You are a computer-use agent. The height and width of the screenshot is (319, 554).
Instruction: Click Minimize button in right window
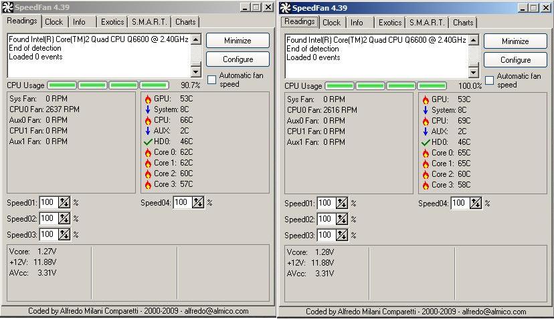pos(515,41)
